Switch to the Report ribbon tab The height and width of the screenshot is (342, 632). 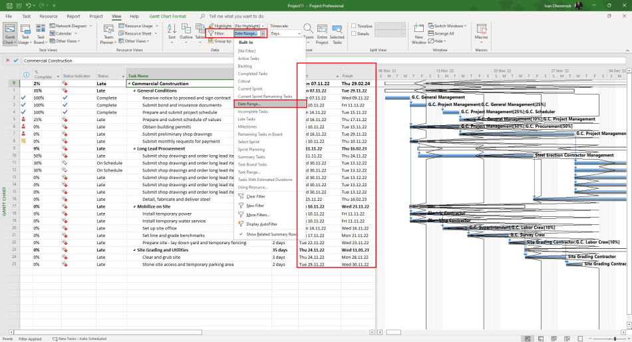[73, 16]
